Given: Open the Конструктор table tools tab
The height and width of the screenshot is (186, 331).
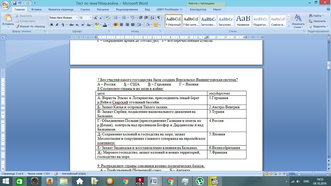Looking at the screenshot, I should (x=198, y=10).
